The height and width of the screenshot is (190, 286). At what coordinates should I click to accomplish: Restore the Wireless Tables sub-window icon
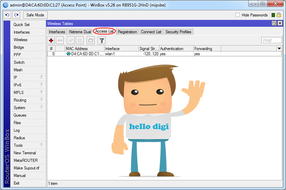[x=274, y=23]
